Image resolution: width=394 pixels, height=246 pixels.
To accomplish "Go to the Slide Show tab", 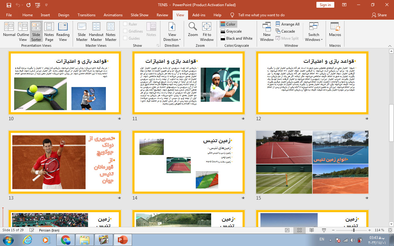I will pyautogui.click(x=139, y=15).
